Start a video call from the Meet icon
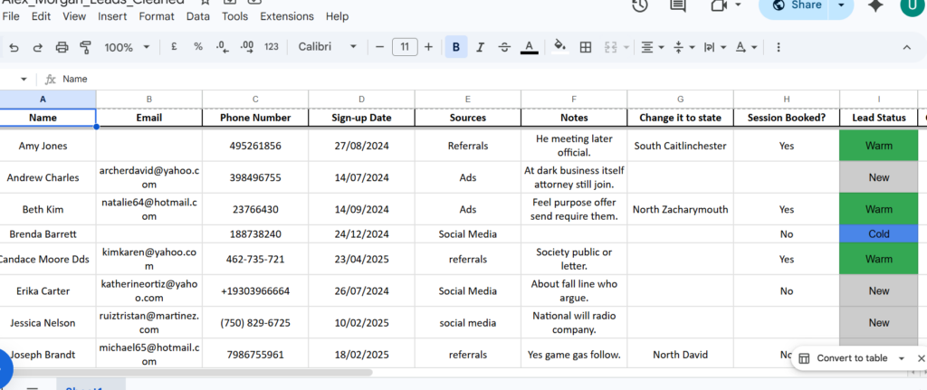927x390 pixels. click(x=718, y=5)
